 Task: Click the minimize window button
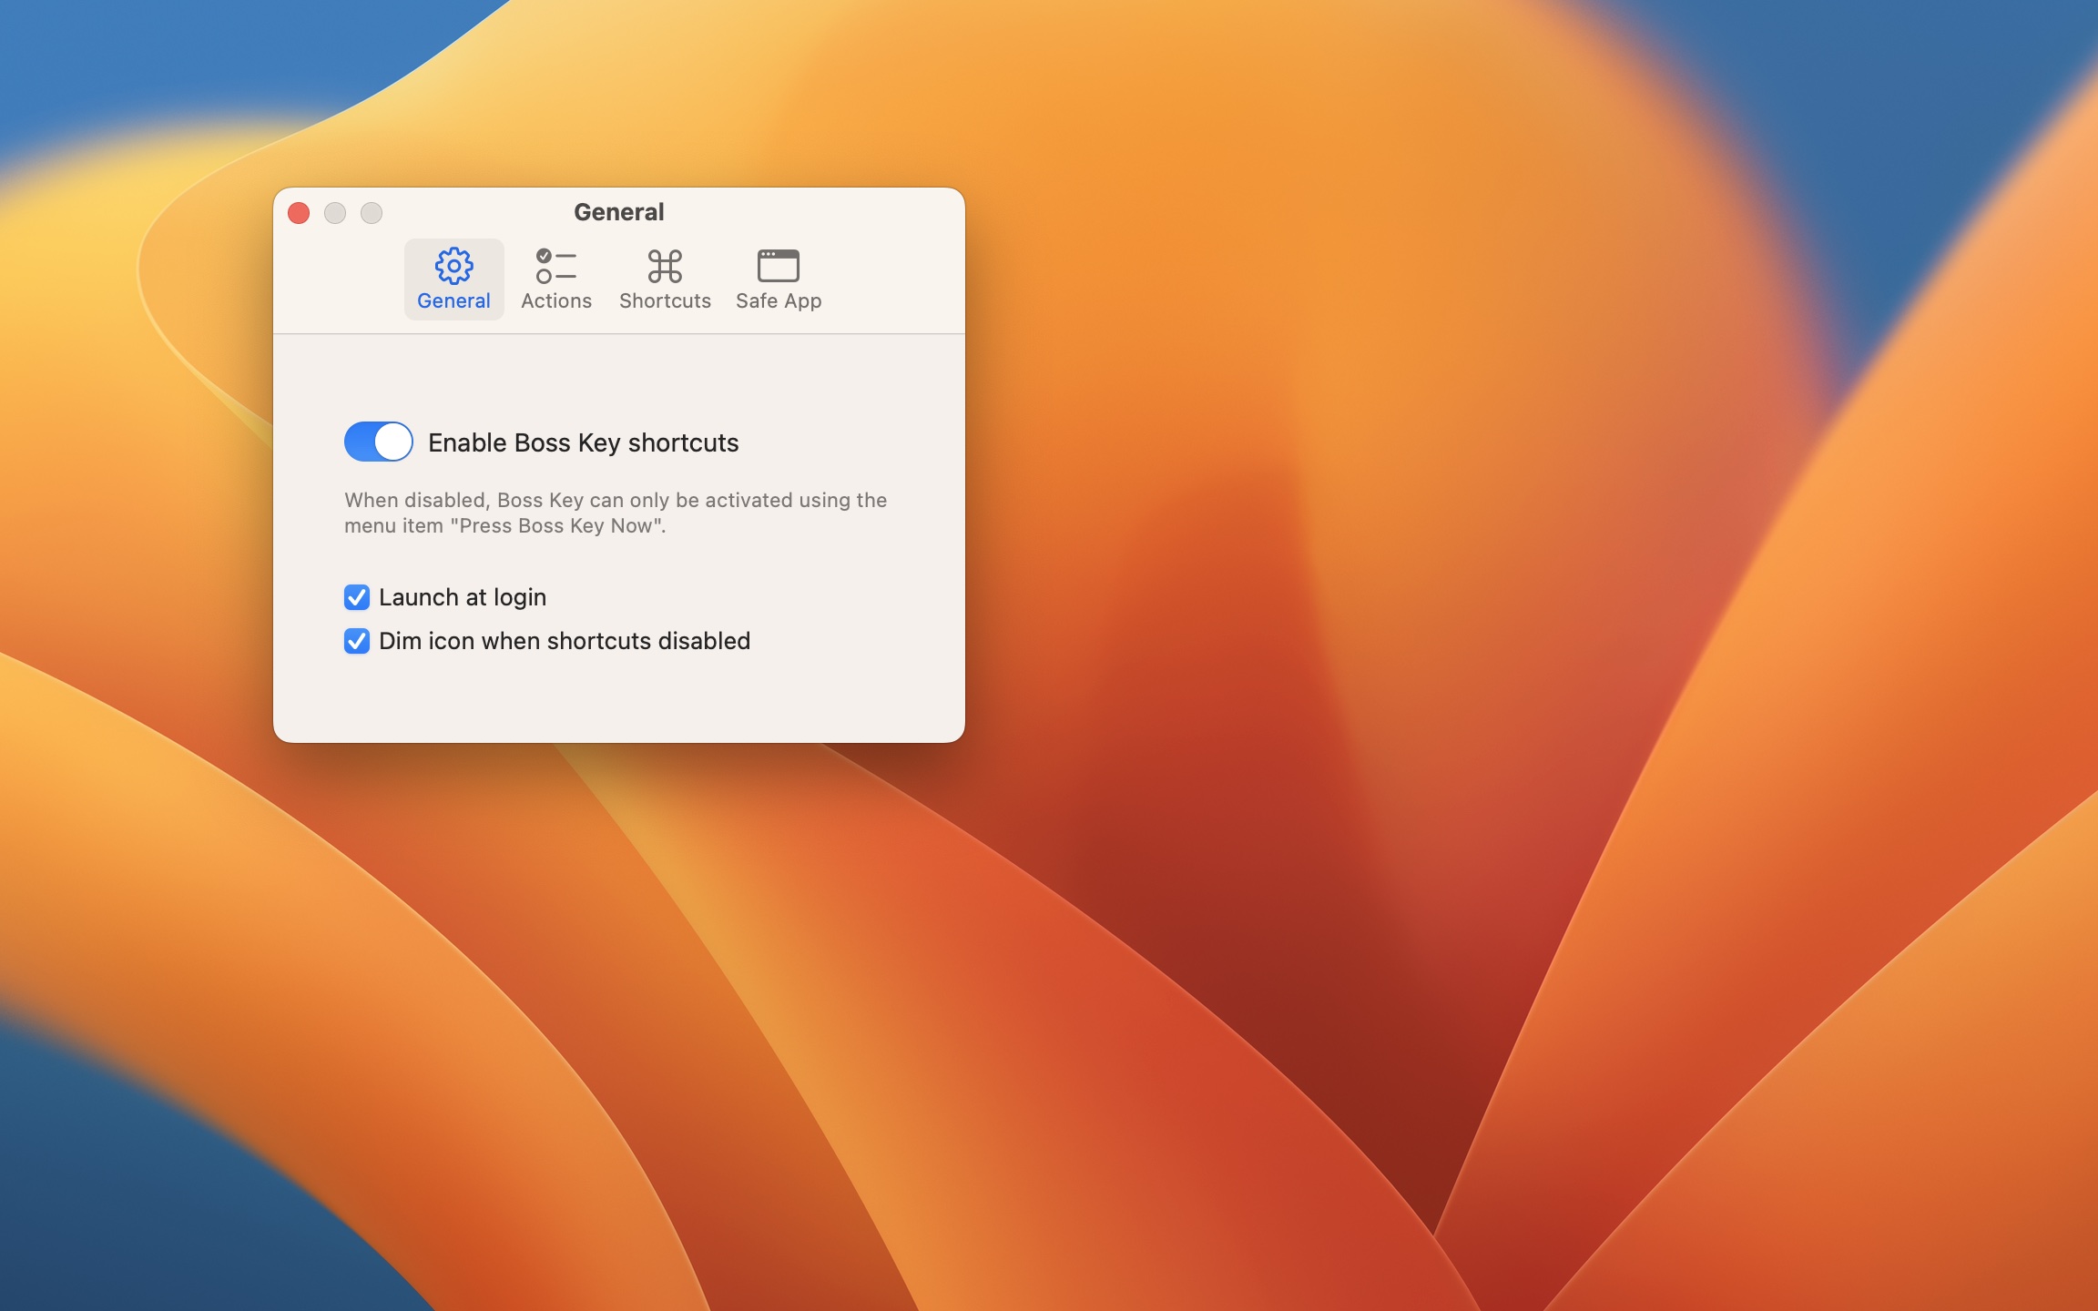[x=335, y=213]
